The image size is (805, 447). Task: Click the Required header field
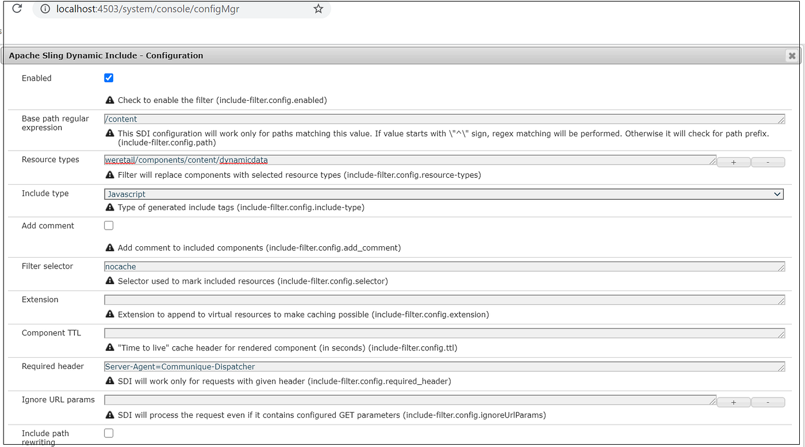coord(444,366)
